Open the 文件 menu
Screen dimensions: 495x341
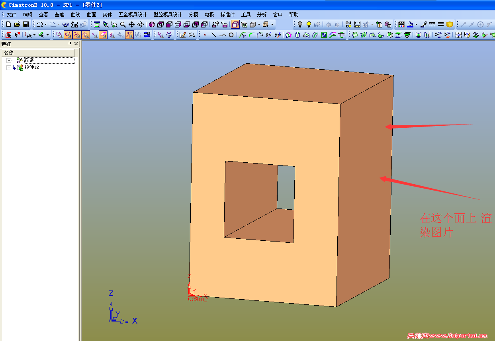point(12,14)
